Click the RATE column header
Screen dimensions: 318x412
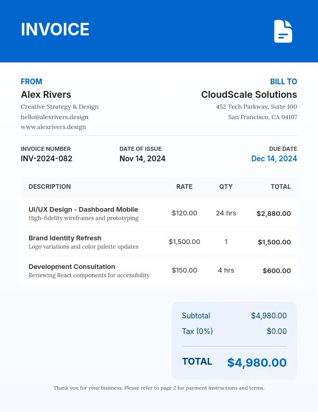coord(184,187)
